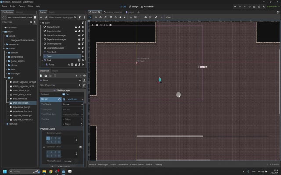Toggle distraction free mode icon
281x175 pixels.
tap(278, 12)
